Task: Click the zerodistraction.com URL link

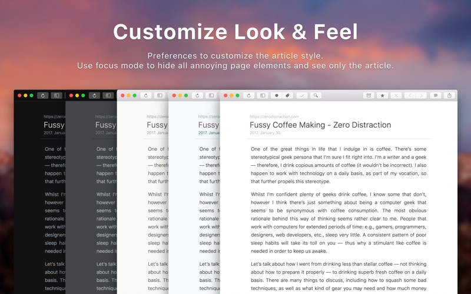Action: click(x=274, y=116)
